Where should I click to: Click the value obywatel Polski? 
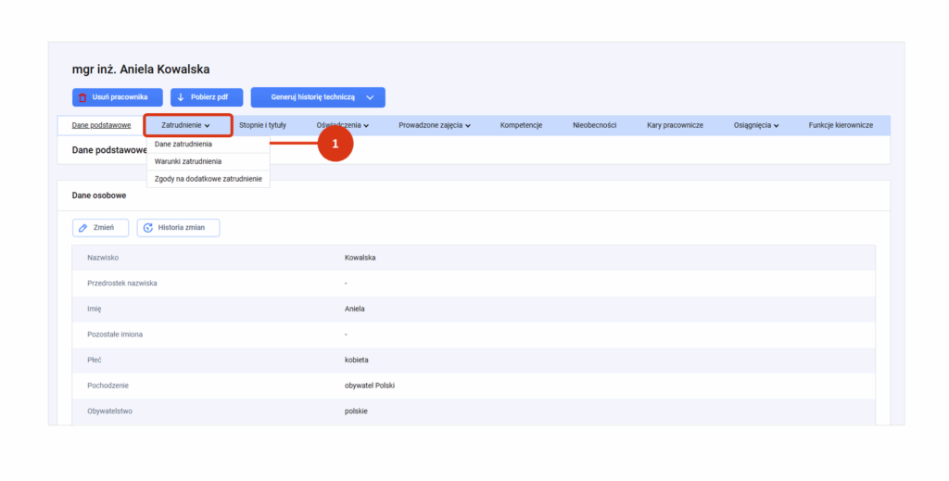(x=370, y=386)
